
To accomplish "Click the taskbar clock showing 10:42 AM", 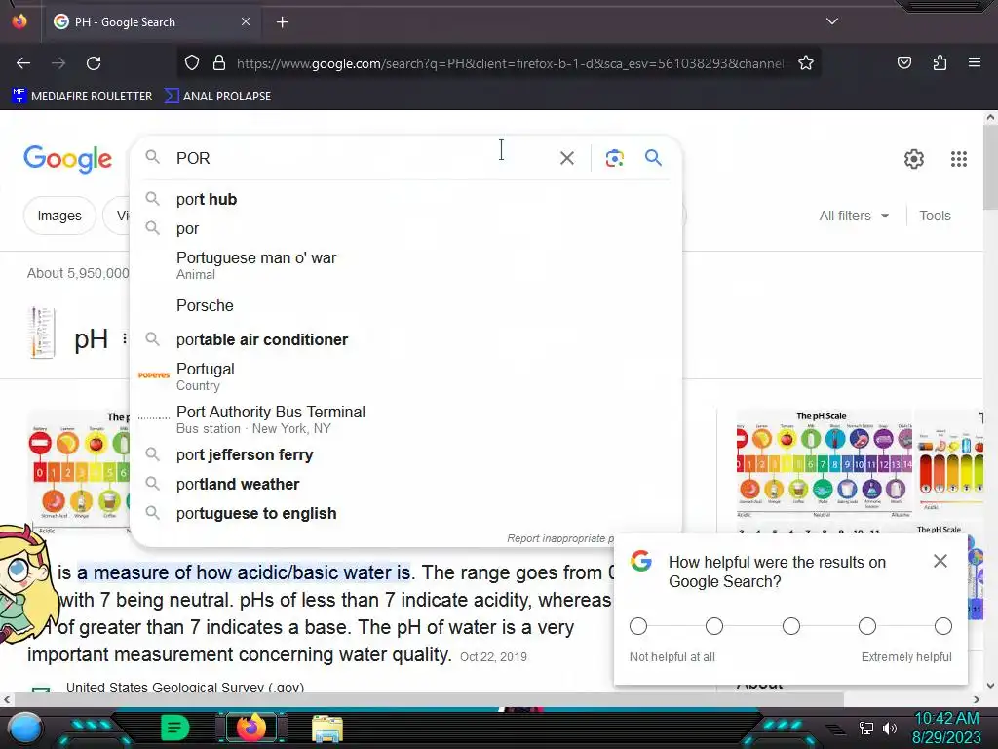I will (x=946, y=728).
